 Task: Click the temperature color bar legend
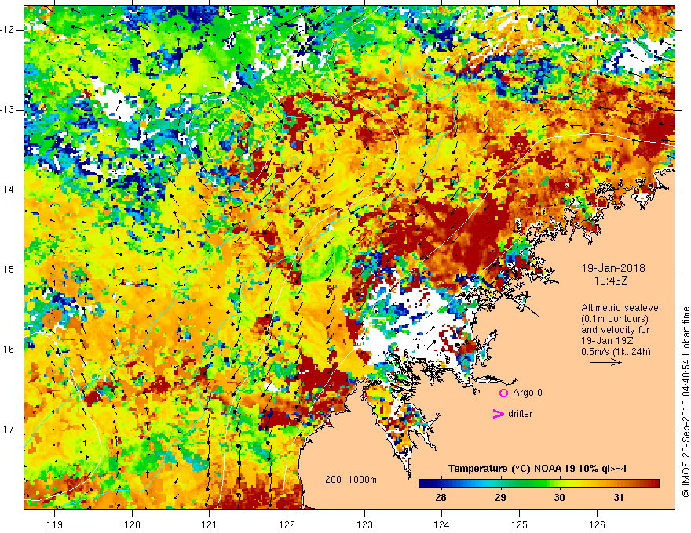coord(539,484)
